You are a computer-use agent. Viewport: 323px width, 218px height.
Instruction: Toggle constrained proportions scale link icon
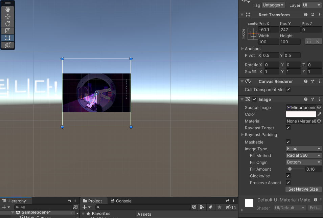tap(254, 71)
